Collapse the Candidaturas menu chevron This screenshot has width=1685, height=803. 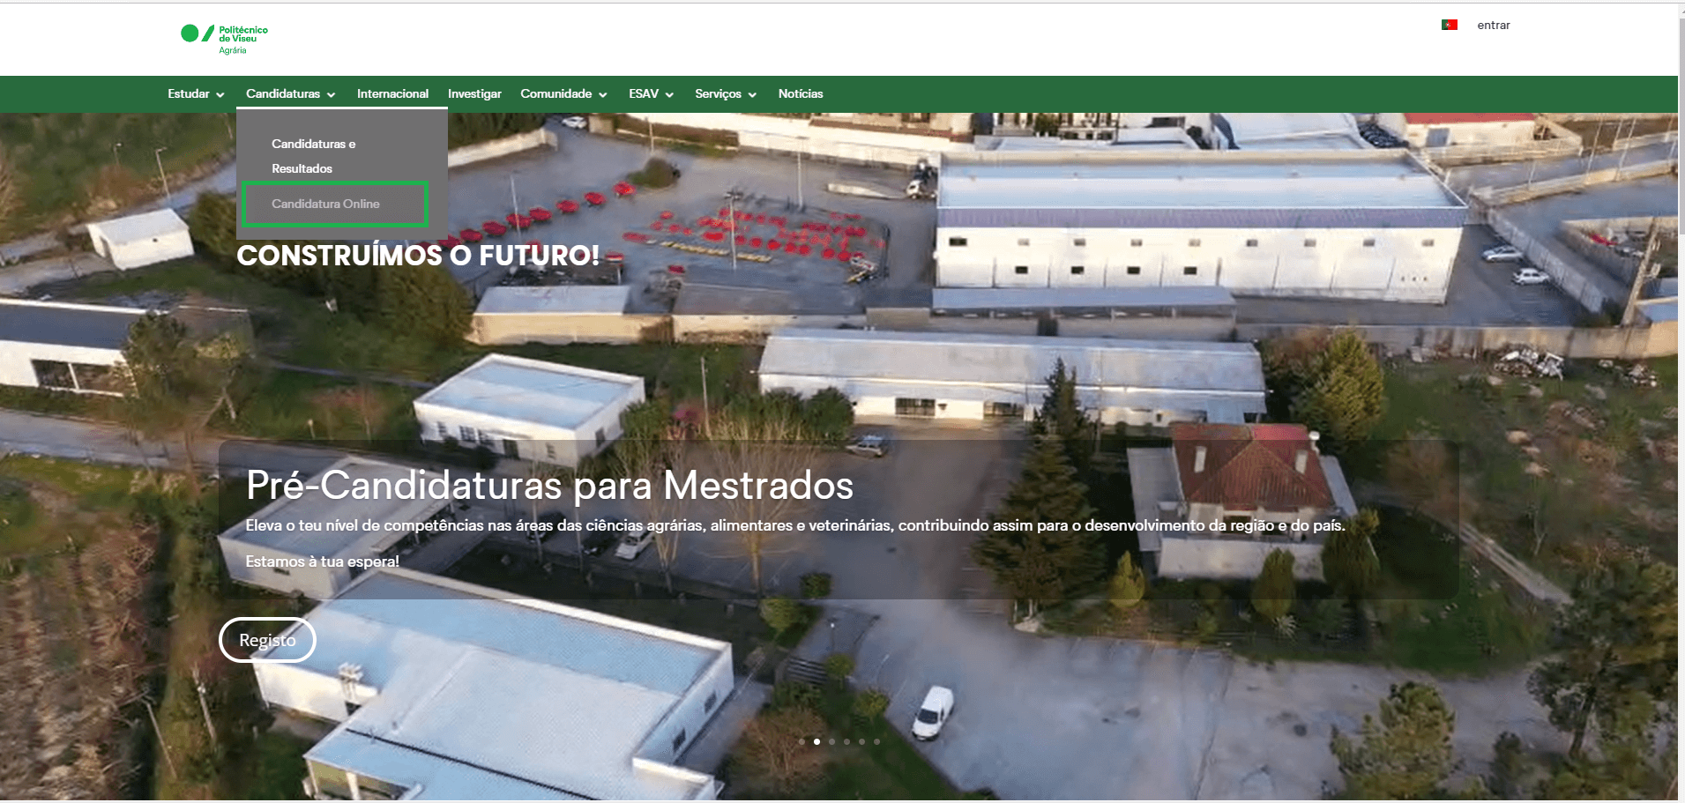(331, 95)
